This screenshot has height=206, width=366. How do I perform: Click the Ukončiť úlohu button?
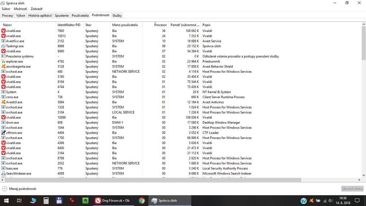[353, 189]
